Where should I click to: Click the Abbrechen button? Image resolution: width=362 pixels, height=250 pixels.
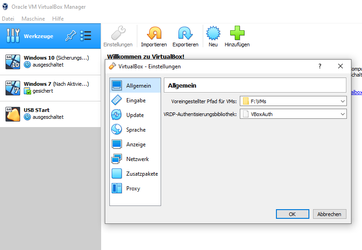pos(330,214)
